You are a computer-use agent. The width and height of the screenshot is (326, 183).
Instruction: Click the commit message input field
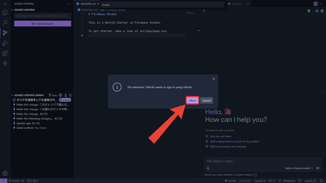tap(43, 16)
